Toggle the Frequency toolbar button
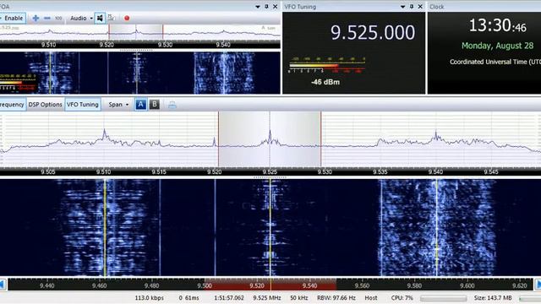541x304 pixels. pos(13,105)
